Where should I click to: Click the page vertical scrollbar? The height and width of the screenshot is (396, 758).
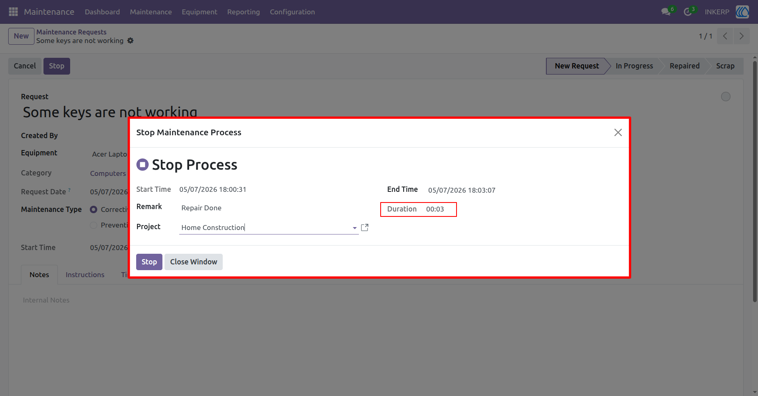755,182
